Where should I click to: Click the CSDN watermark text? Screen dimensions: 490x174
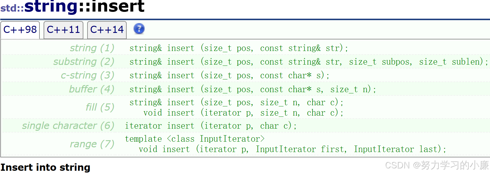coord(437,165)
